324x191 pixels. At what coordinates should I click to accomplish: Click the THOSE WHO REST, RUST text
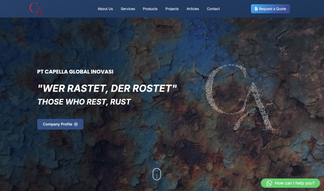(84, 102)
